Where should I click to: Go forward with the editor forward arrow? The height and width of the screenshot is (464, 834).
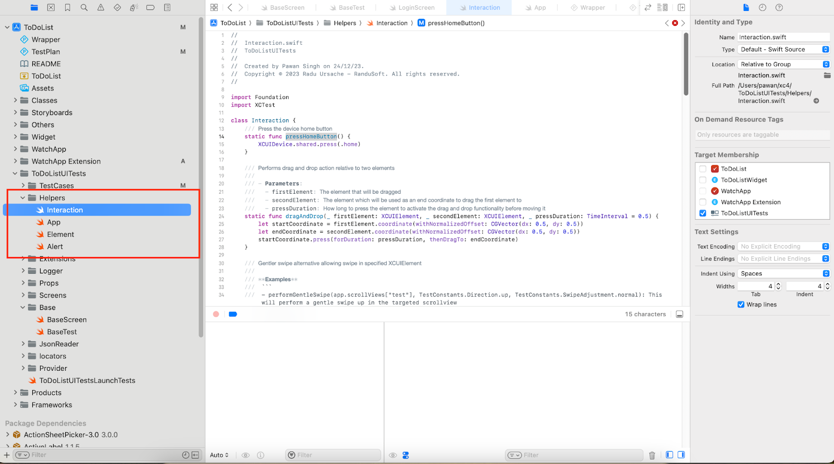click(x=240, y=7)
